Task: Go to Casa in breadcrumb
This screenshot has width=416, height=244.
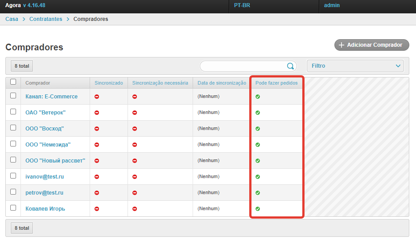Action: 12,19
